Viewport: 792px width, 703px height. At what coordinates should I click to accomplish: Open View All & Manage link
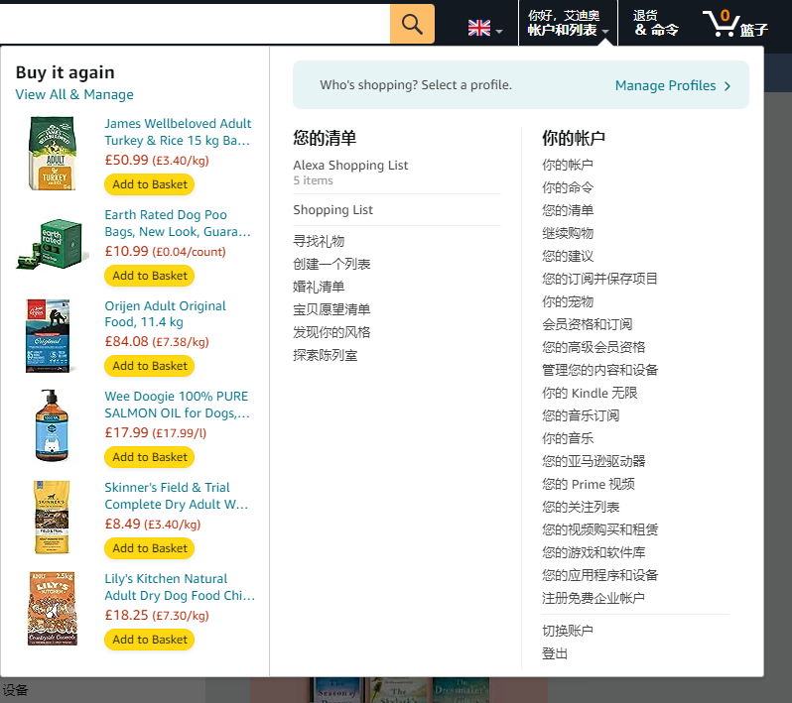(74, 94)
